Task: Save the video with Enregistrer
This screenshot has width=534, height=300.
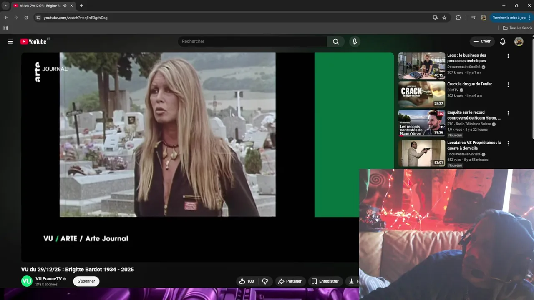Action: pos(325,281)
